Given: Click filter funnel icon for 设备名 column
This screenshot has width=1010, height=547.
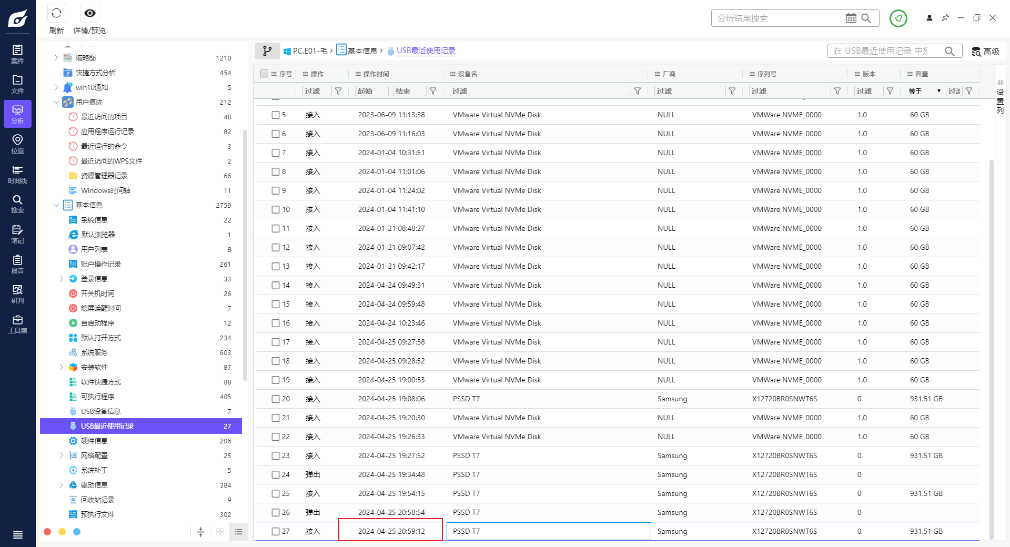Looking at the screenshot, I should [638, 91].
